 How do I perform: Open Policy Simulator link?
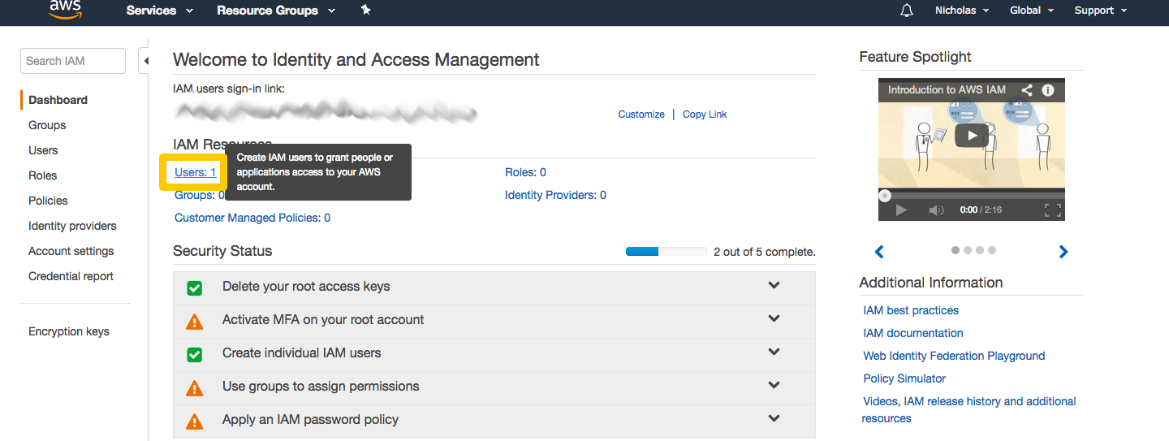click(904, 378)
